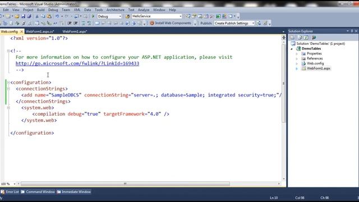Click the editor split handle above the vertical scrollbar
359x202 pixels.
[x=284, y=38]
